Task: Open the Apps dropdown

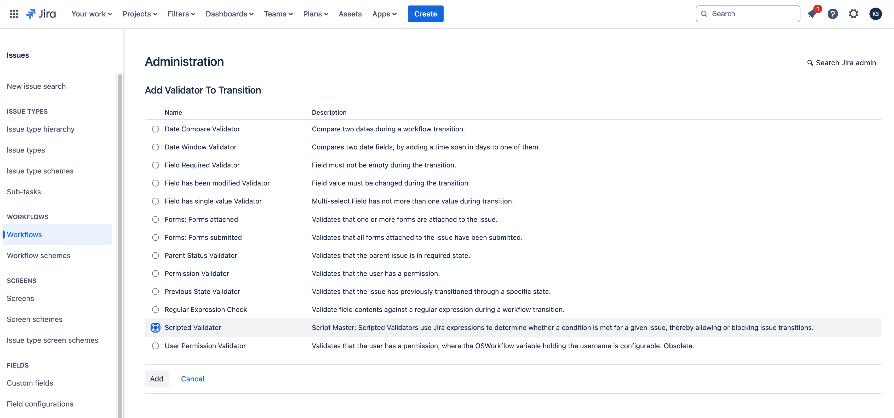Action: 384,14
